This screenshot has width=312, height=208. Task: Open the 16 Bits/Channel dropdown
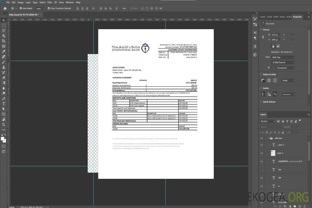point(283,62)
